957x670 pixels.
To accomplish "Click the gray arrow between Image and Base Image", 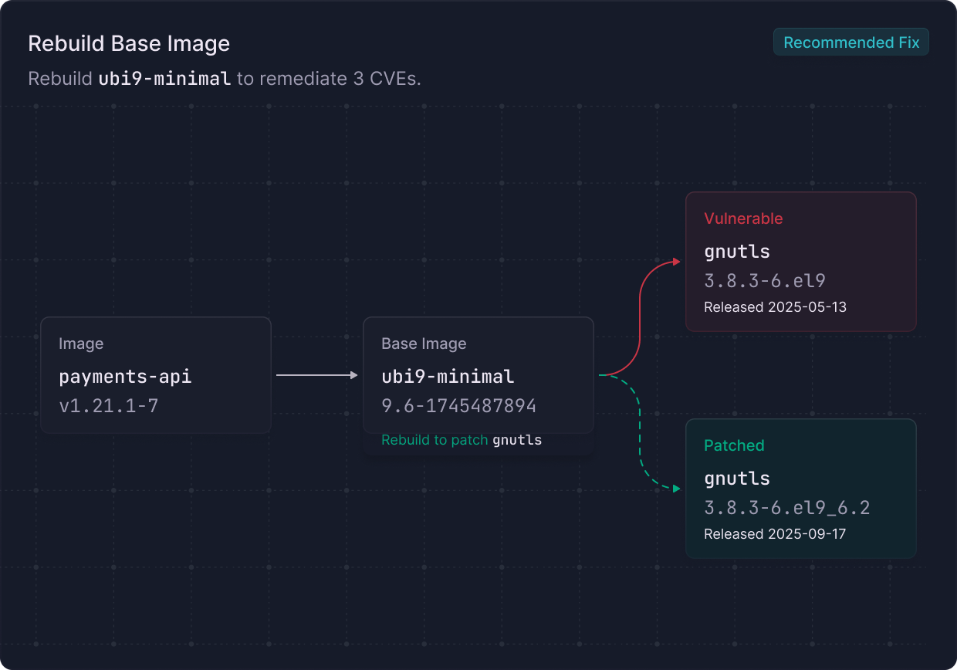I will point(316,375).
